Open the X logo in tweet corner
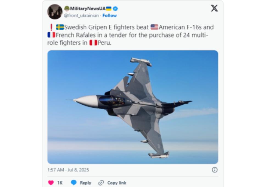The height and width of the screenshot is (187, 266). [214, 8]
